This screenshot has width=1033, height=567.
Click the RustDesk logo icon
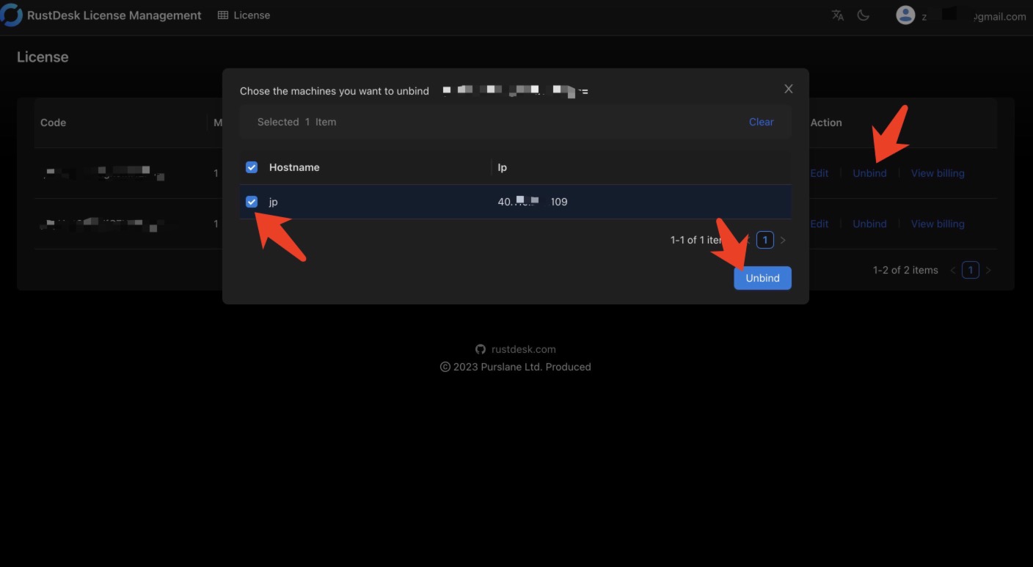coord(11,15)
